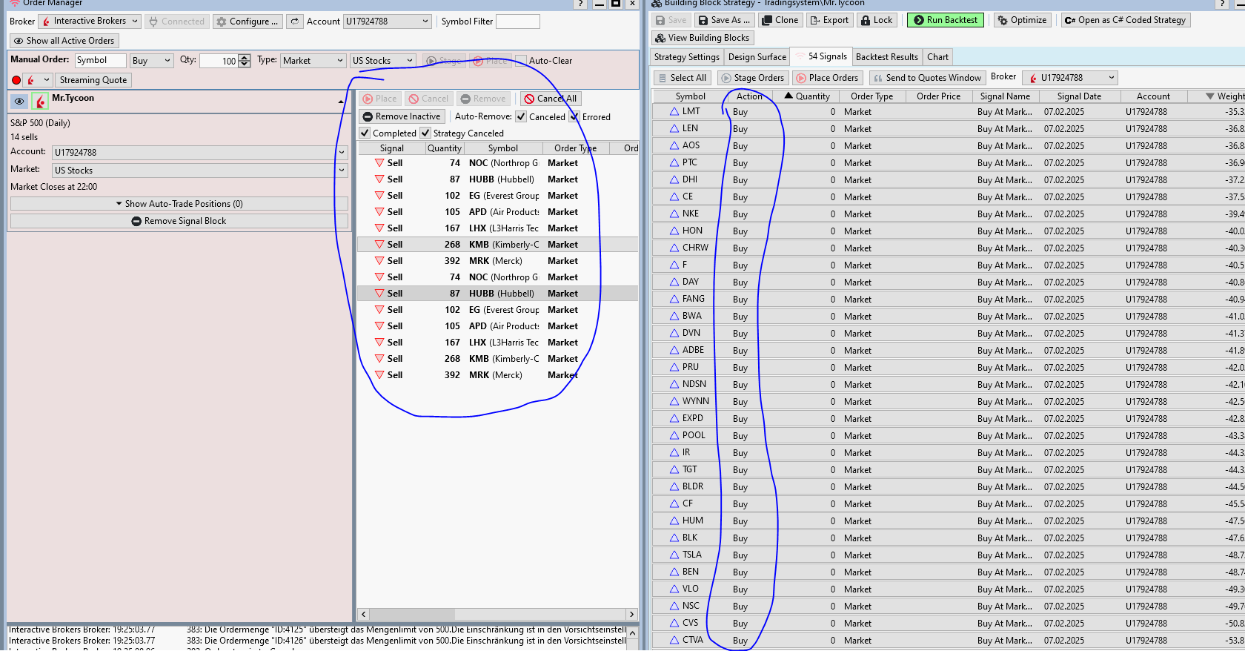
Task: Collapse the Mr.Tycoon signal block arrow
Action: [341, 101]
